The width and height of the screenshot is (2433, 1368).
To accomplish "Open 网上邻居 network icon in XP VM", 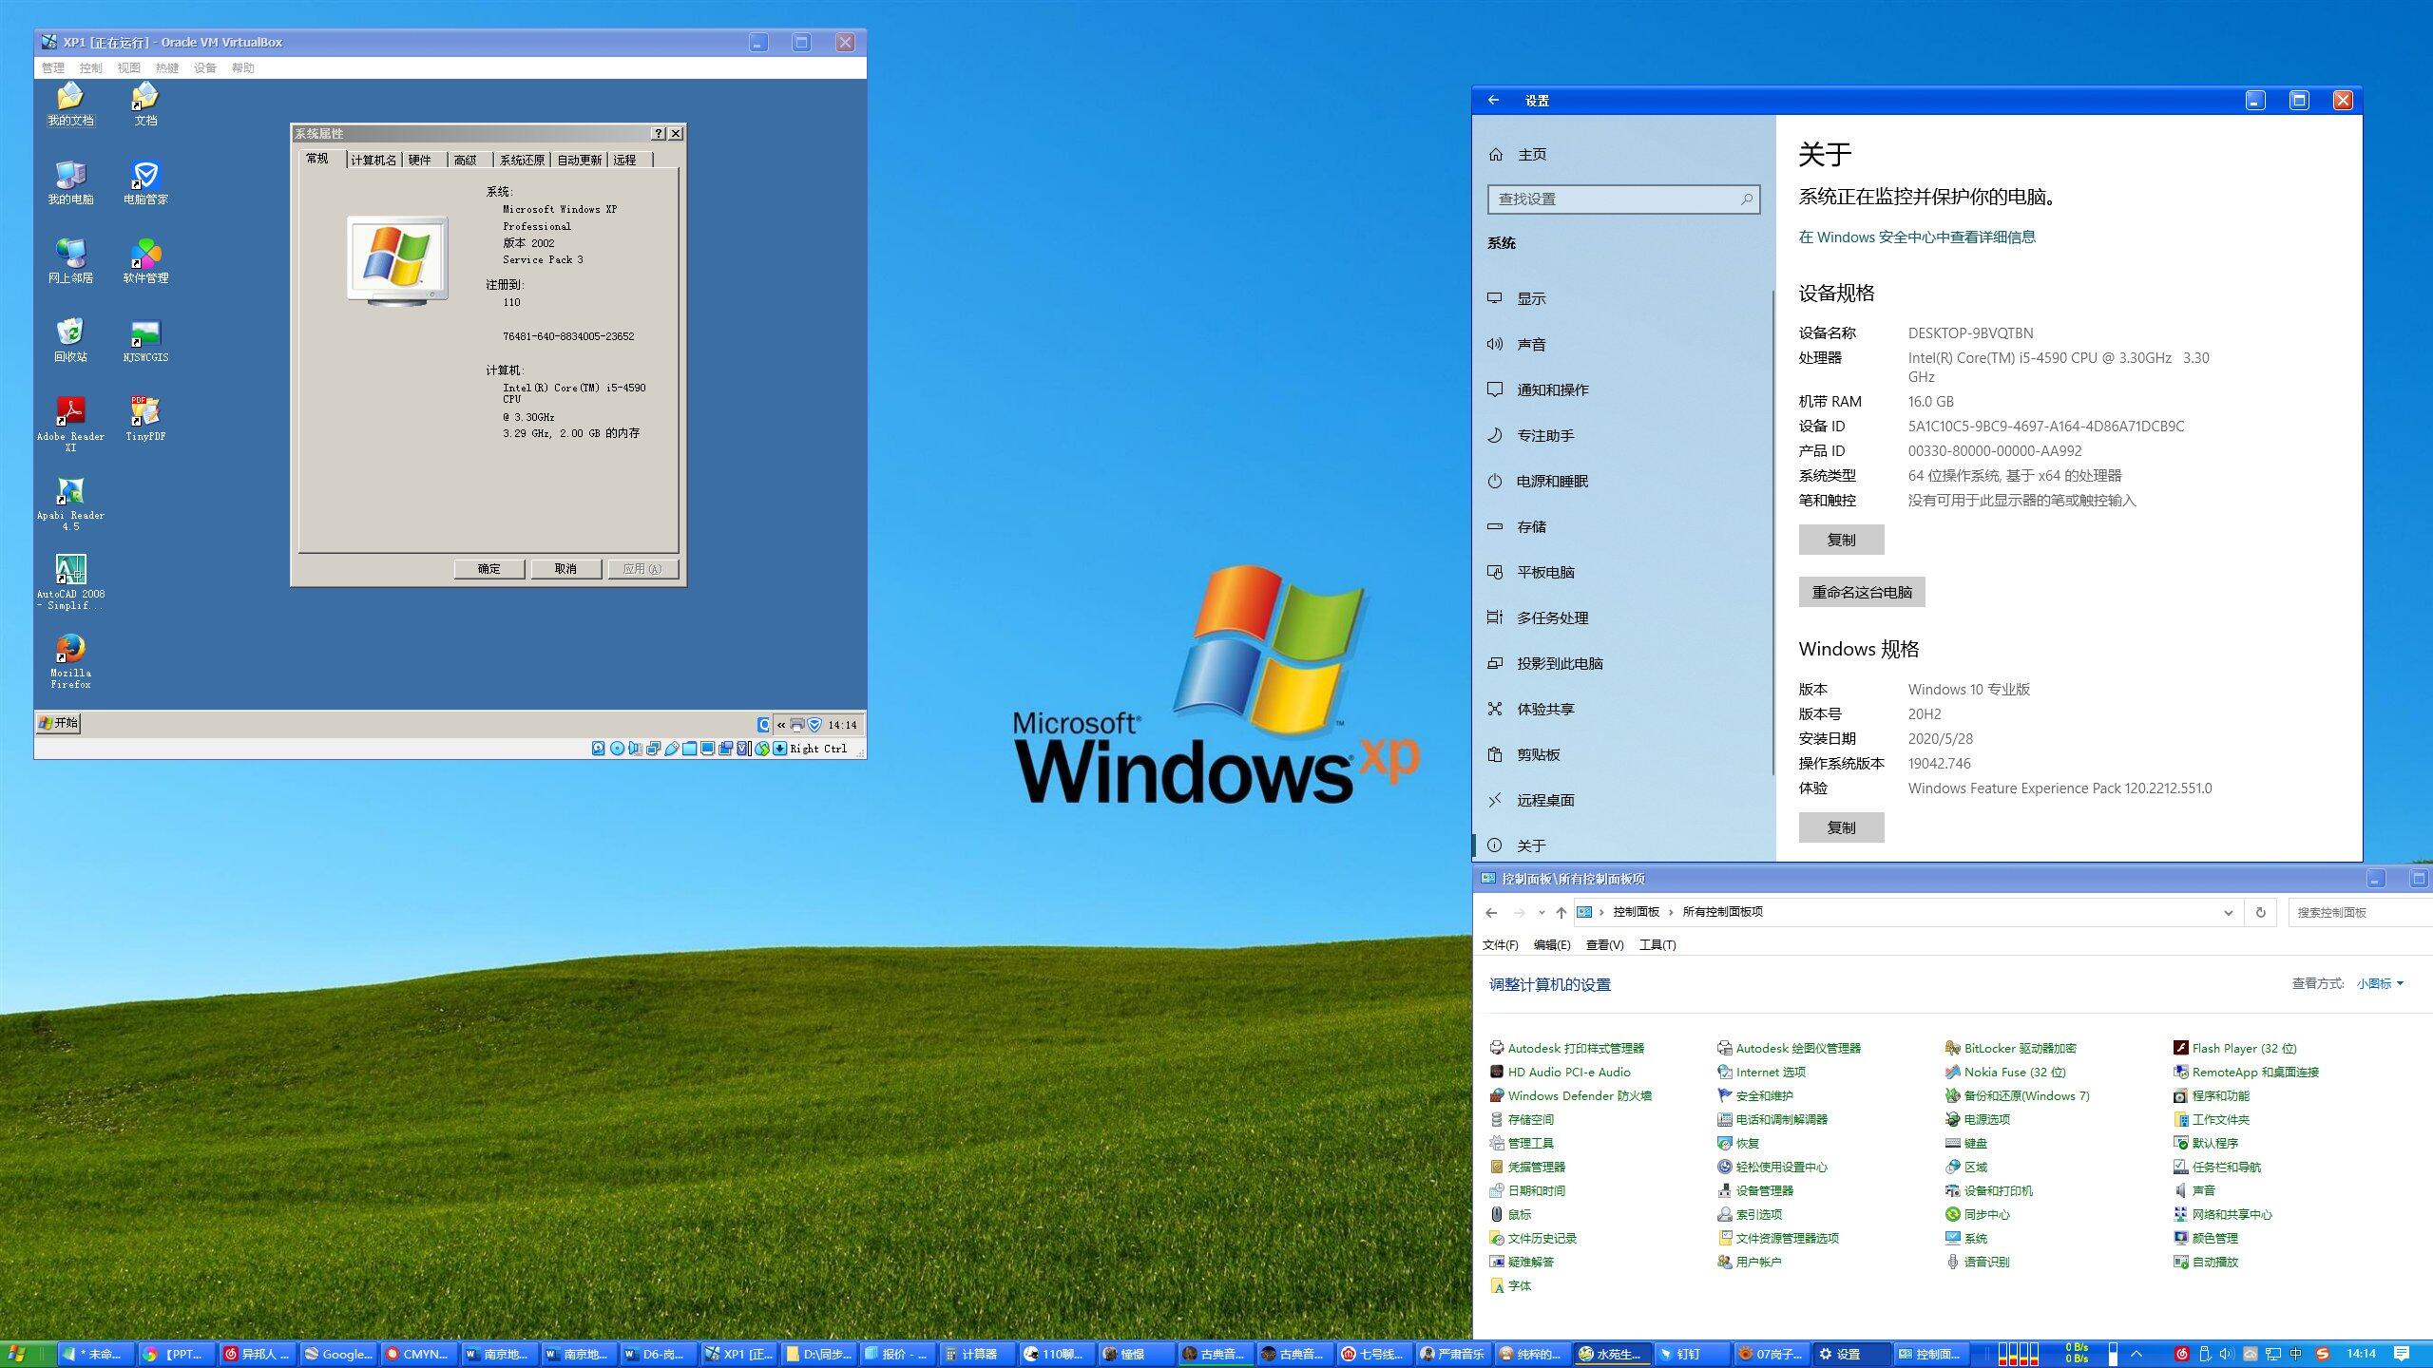I will (x=70, y=262).
